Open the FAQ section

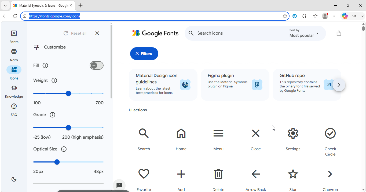pos(14,109)
